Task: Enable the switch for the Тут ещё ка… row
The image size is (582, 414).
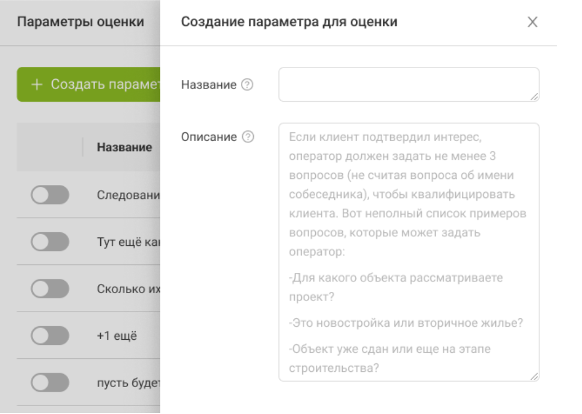Action: pyautogui.click(x=50, y=242)
